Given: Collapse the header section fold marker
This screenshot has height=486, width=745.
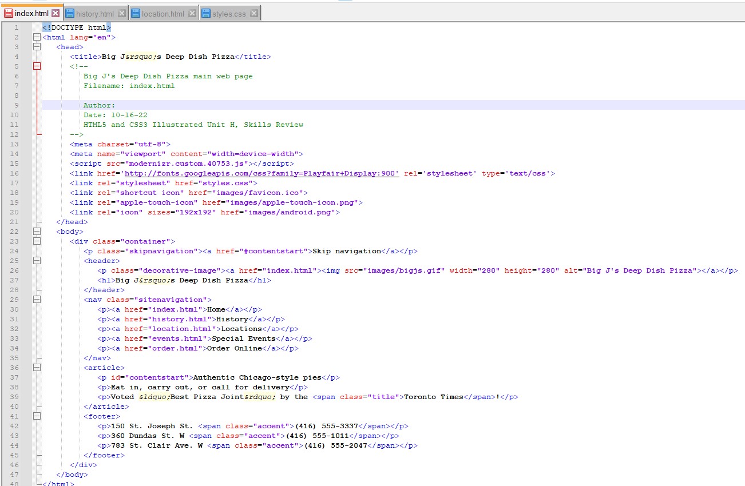Looking at the screenshot, I should 37,261.
